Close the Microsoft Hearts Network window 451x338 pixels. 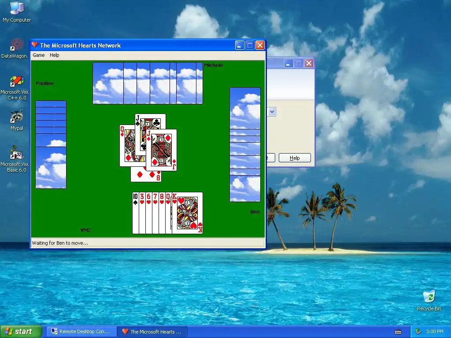coord(260,45)
